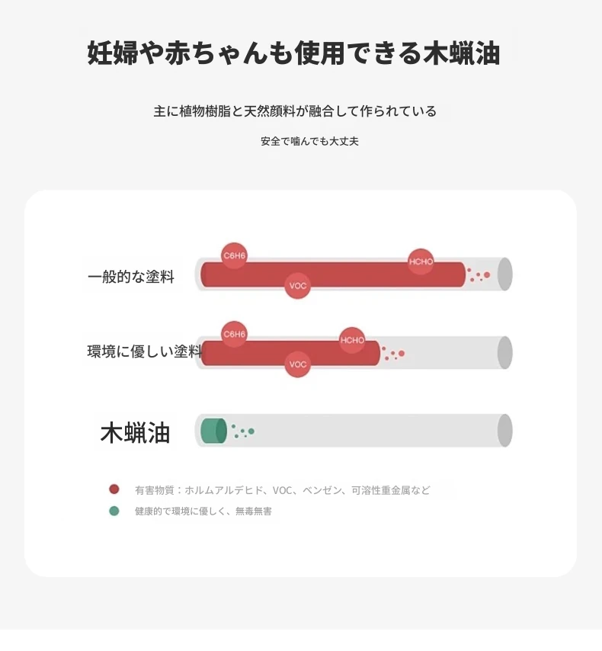This screenshot has width=602, height=651.
Task: Click the 健康的で環境に優しく legend text
Action: 203,511
